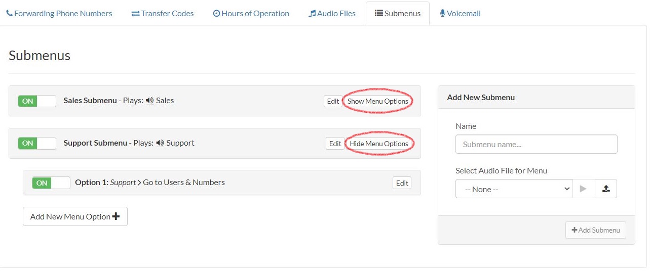Screen dimensions: 650x271
Task: Toggle the Sales Submenu ON switch
Action: pos(36,101)
